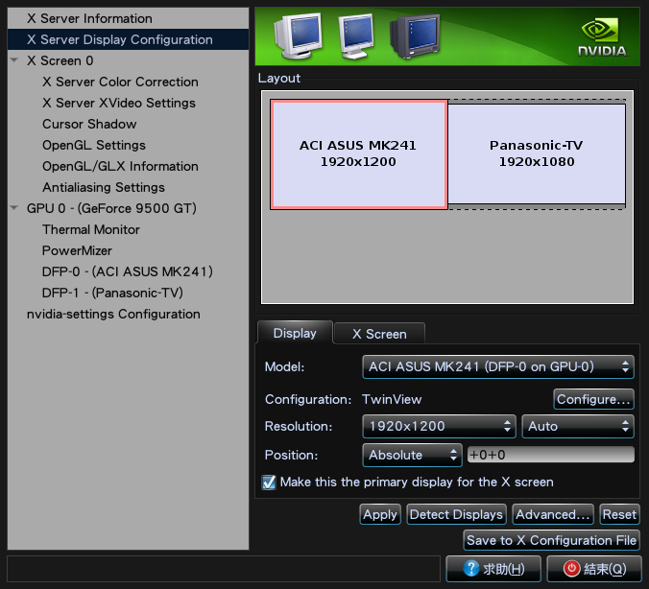Screen dimensions: 649x589
Task: Open Cursor Shadow settings
Action: [128, 124]
